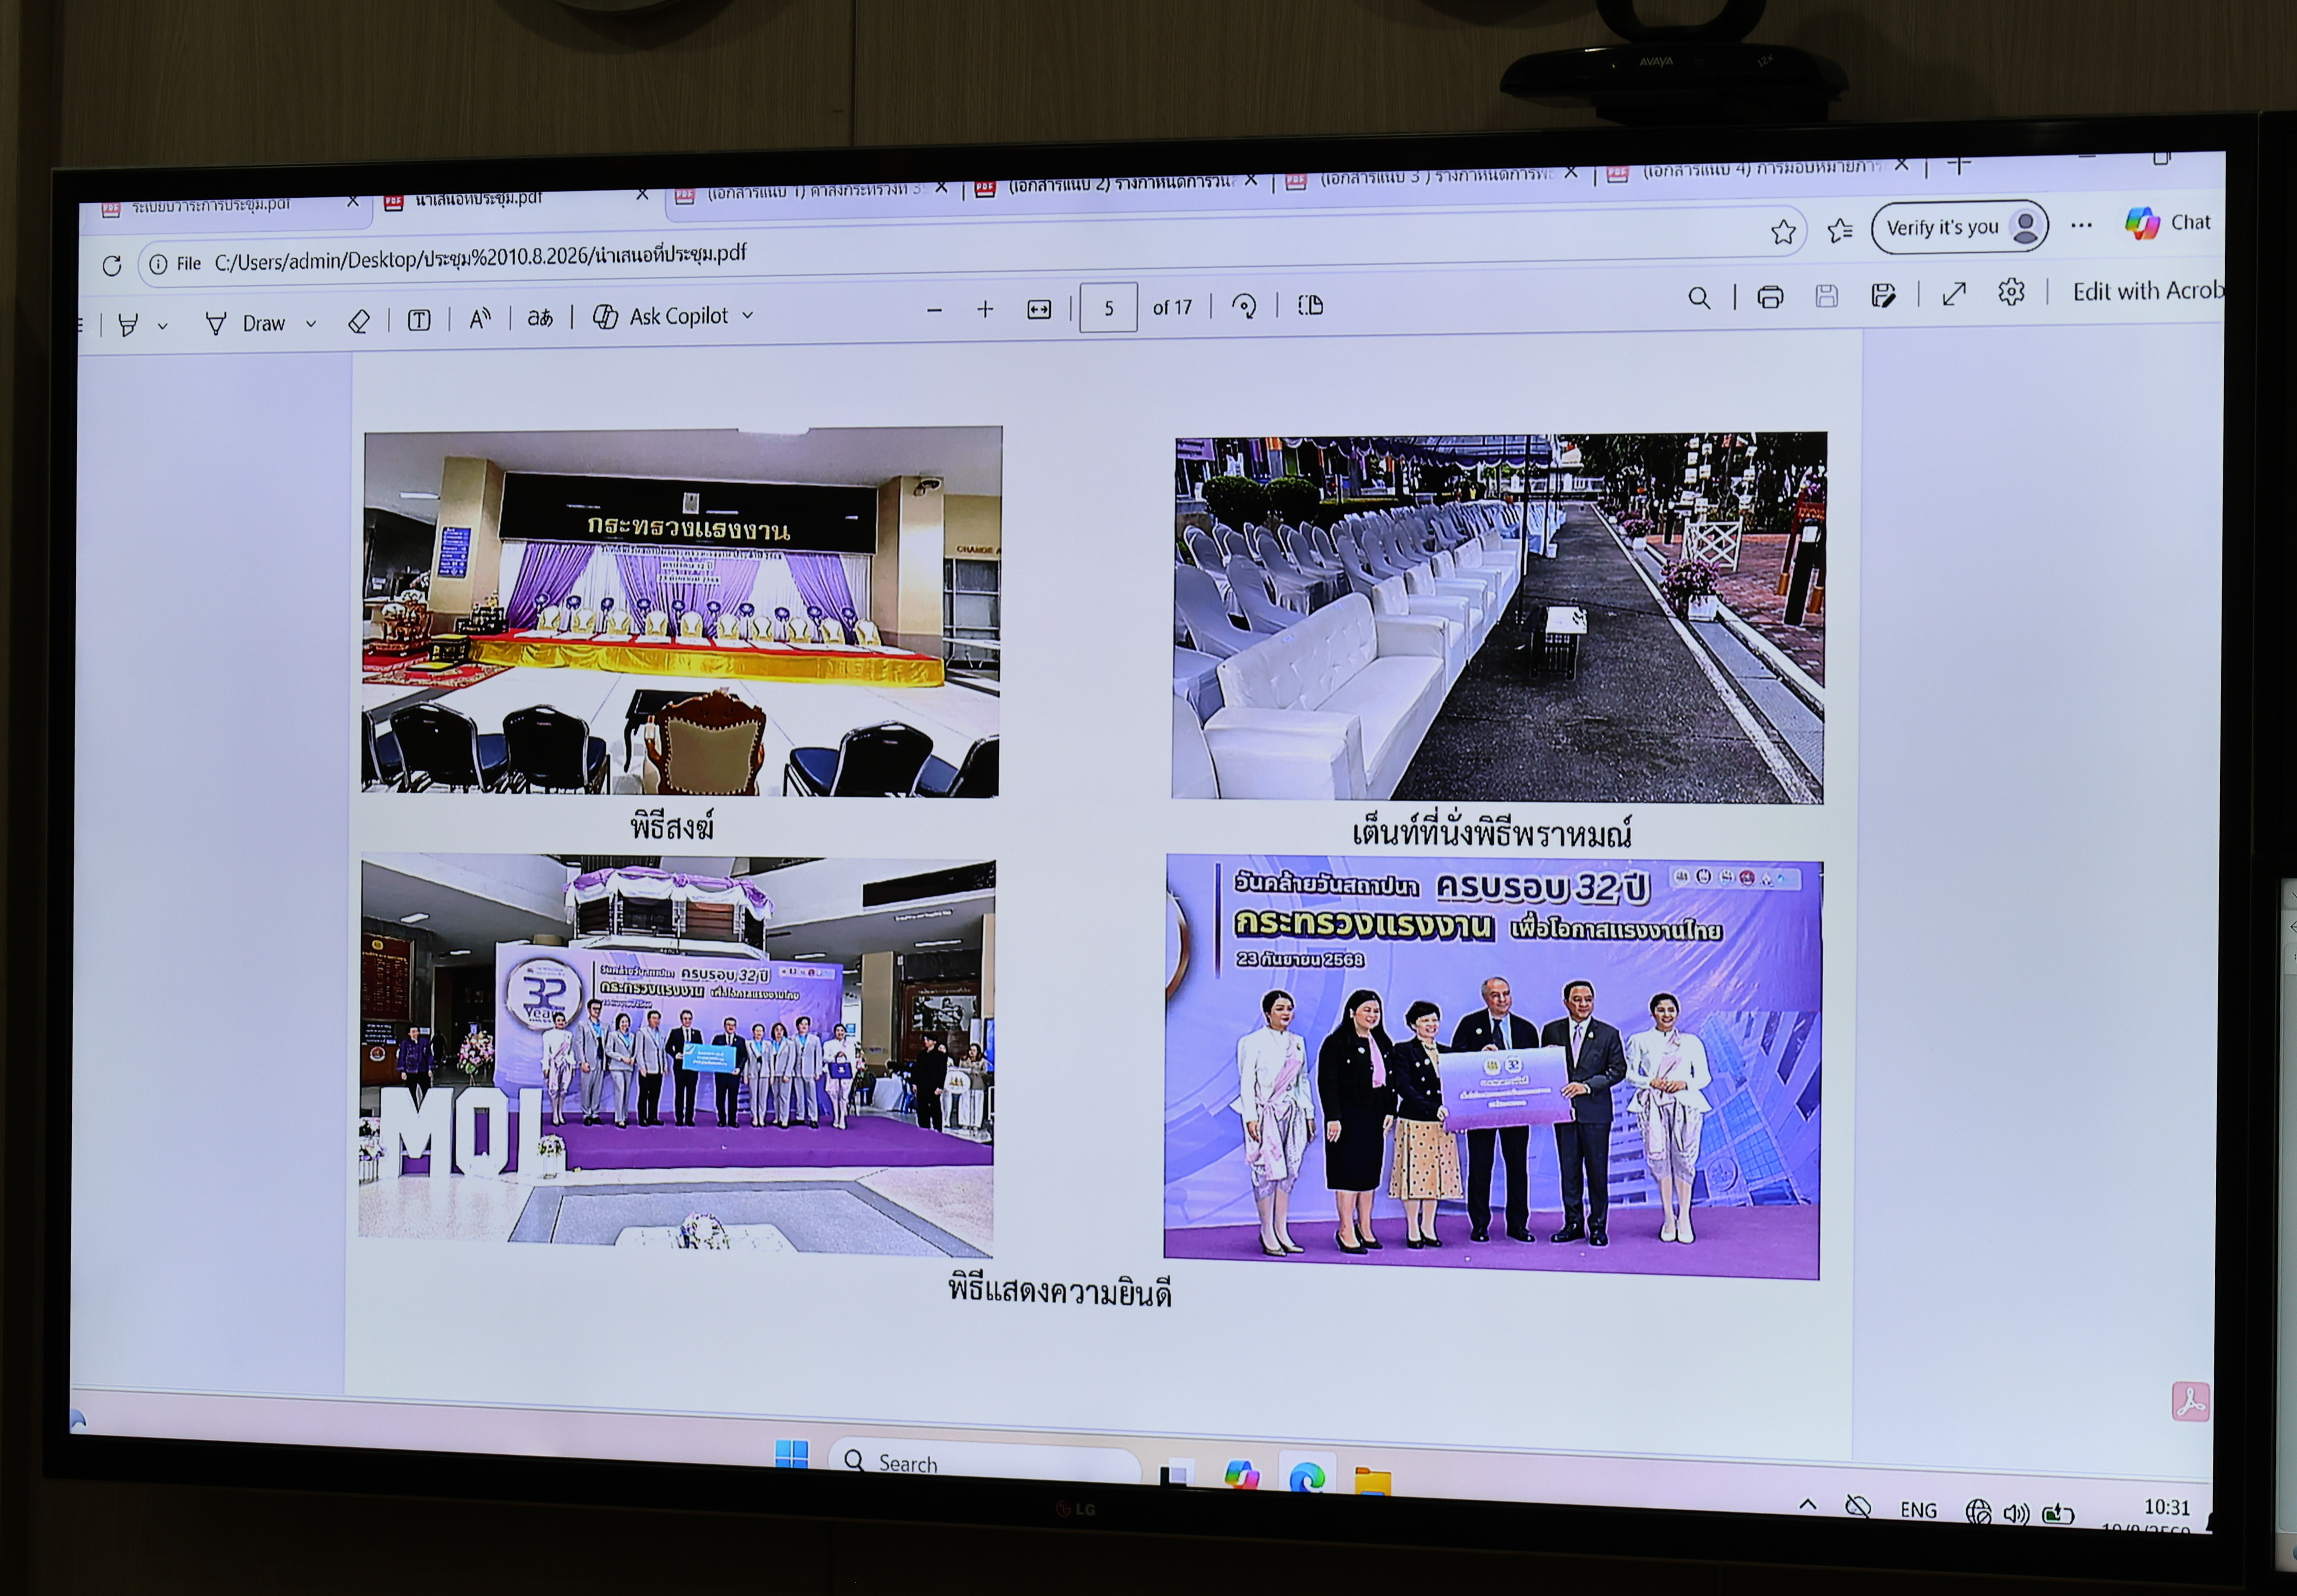Screen dimensions: 2297x1596
Task: Click the Acrobat icon at bottom right
Action: 2190,1401
